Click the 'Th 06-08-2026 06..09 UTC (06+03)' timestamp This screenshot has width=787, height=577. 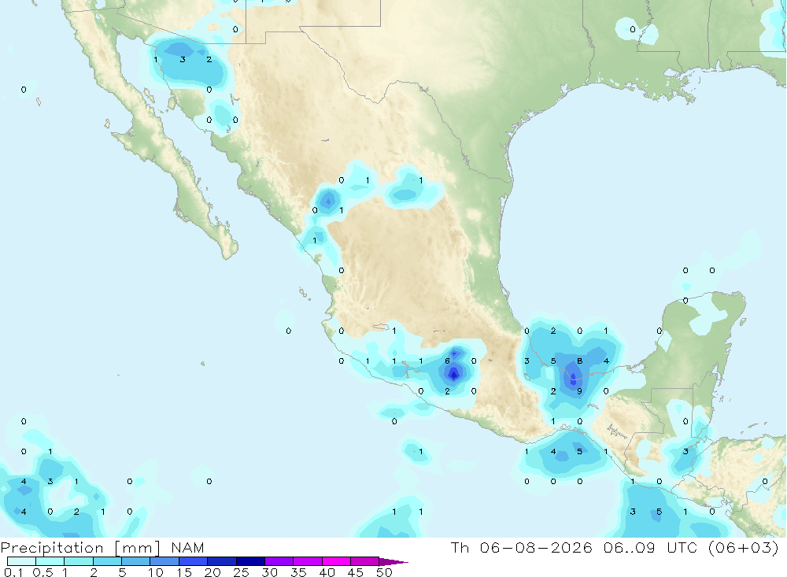coord(615,548)
